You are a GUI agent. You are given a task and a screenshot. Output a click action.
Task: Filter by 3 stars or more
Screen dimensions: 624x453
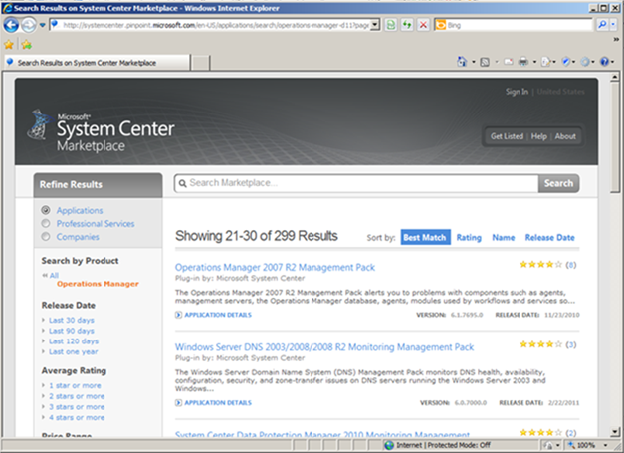point(77,407)
